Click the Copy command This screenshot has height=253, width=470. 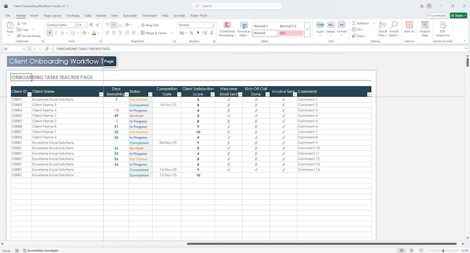coord(22,30)
